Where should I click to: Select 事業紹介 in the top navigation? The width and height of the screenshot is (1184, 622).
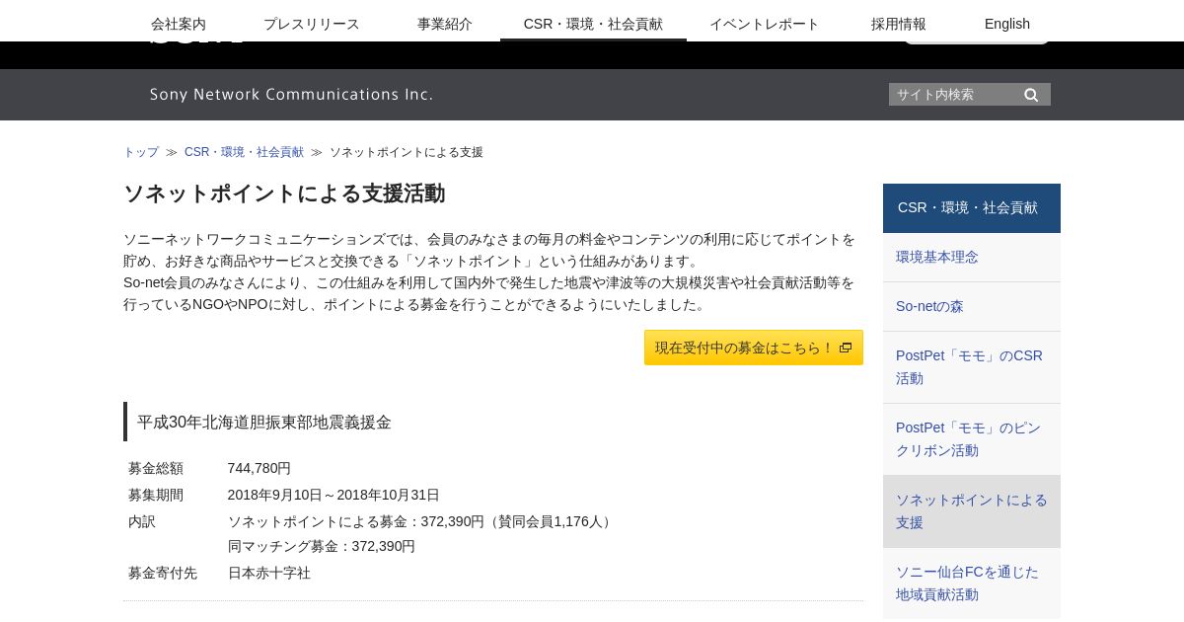(x=445, y=24)
